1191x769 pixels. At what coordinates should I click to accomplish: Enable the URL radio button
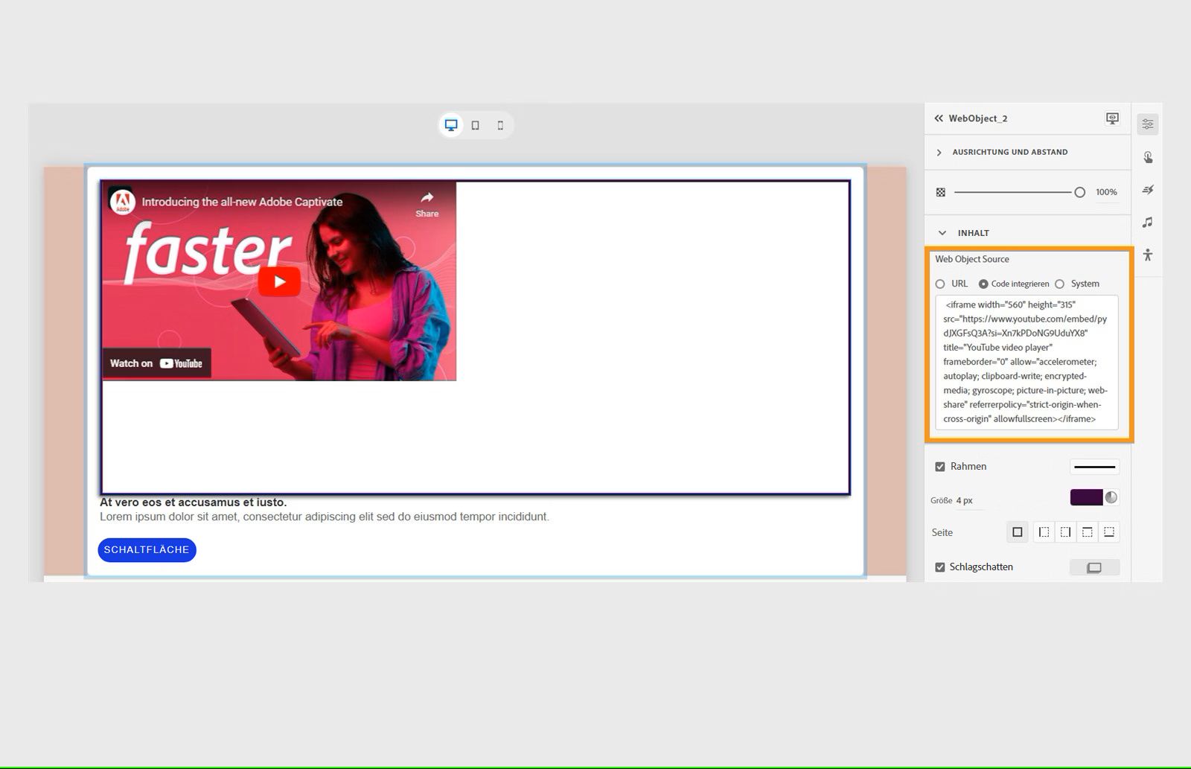tap(940, 284)
